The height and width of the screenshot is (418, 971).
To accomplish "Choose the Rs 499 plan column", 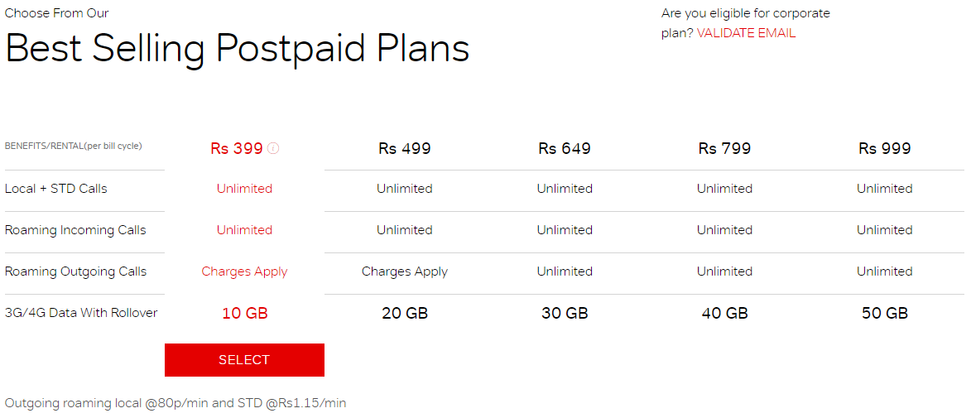I will tap(405, 149).
